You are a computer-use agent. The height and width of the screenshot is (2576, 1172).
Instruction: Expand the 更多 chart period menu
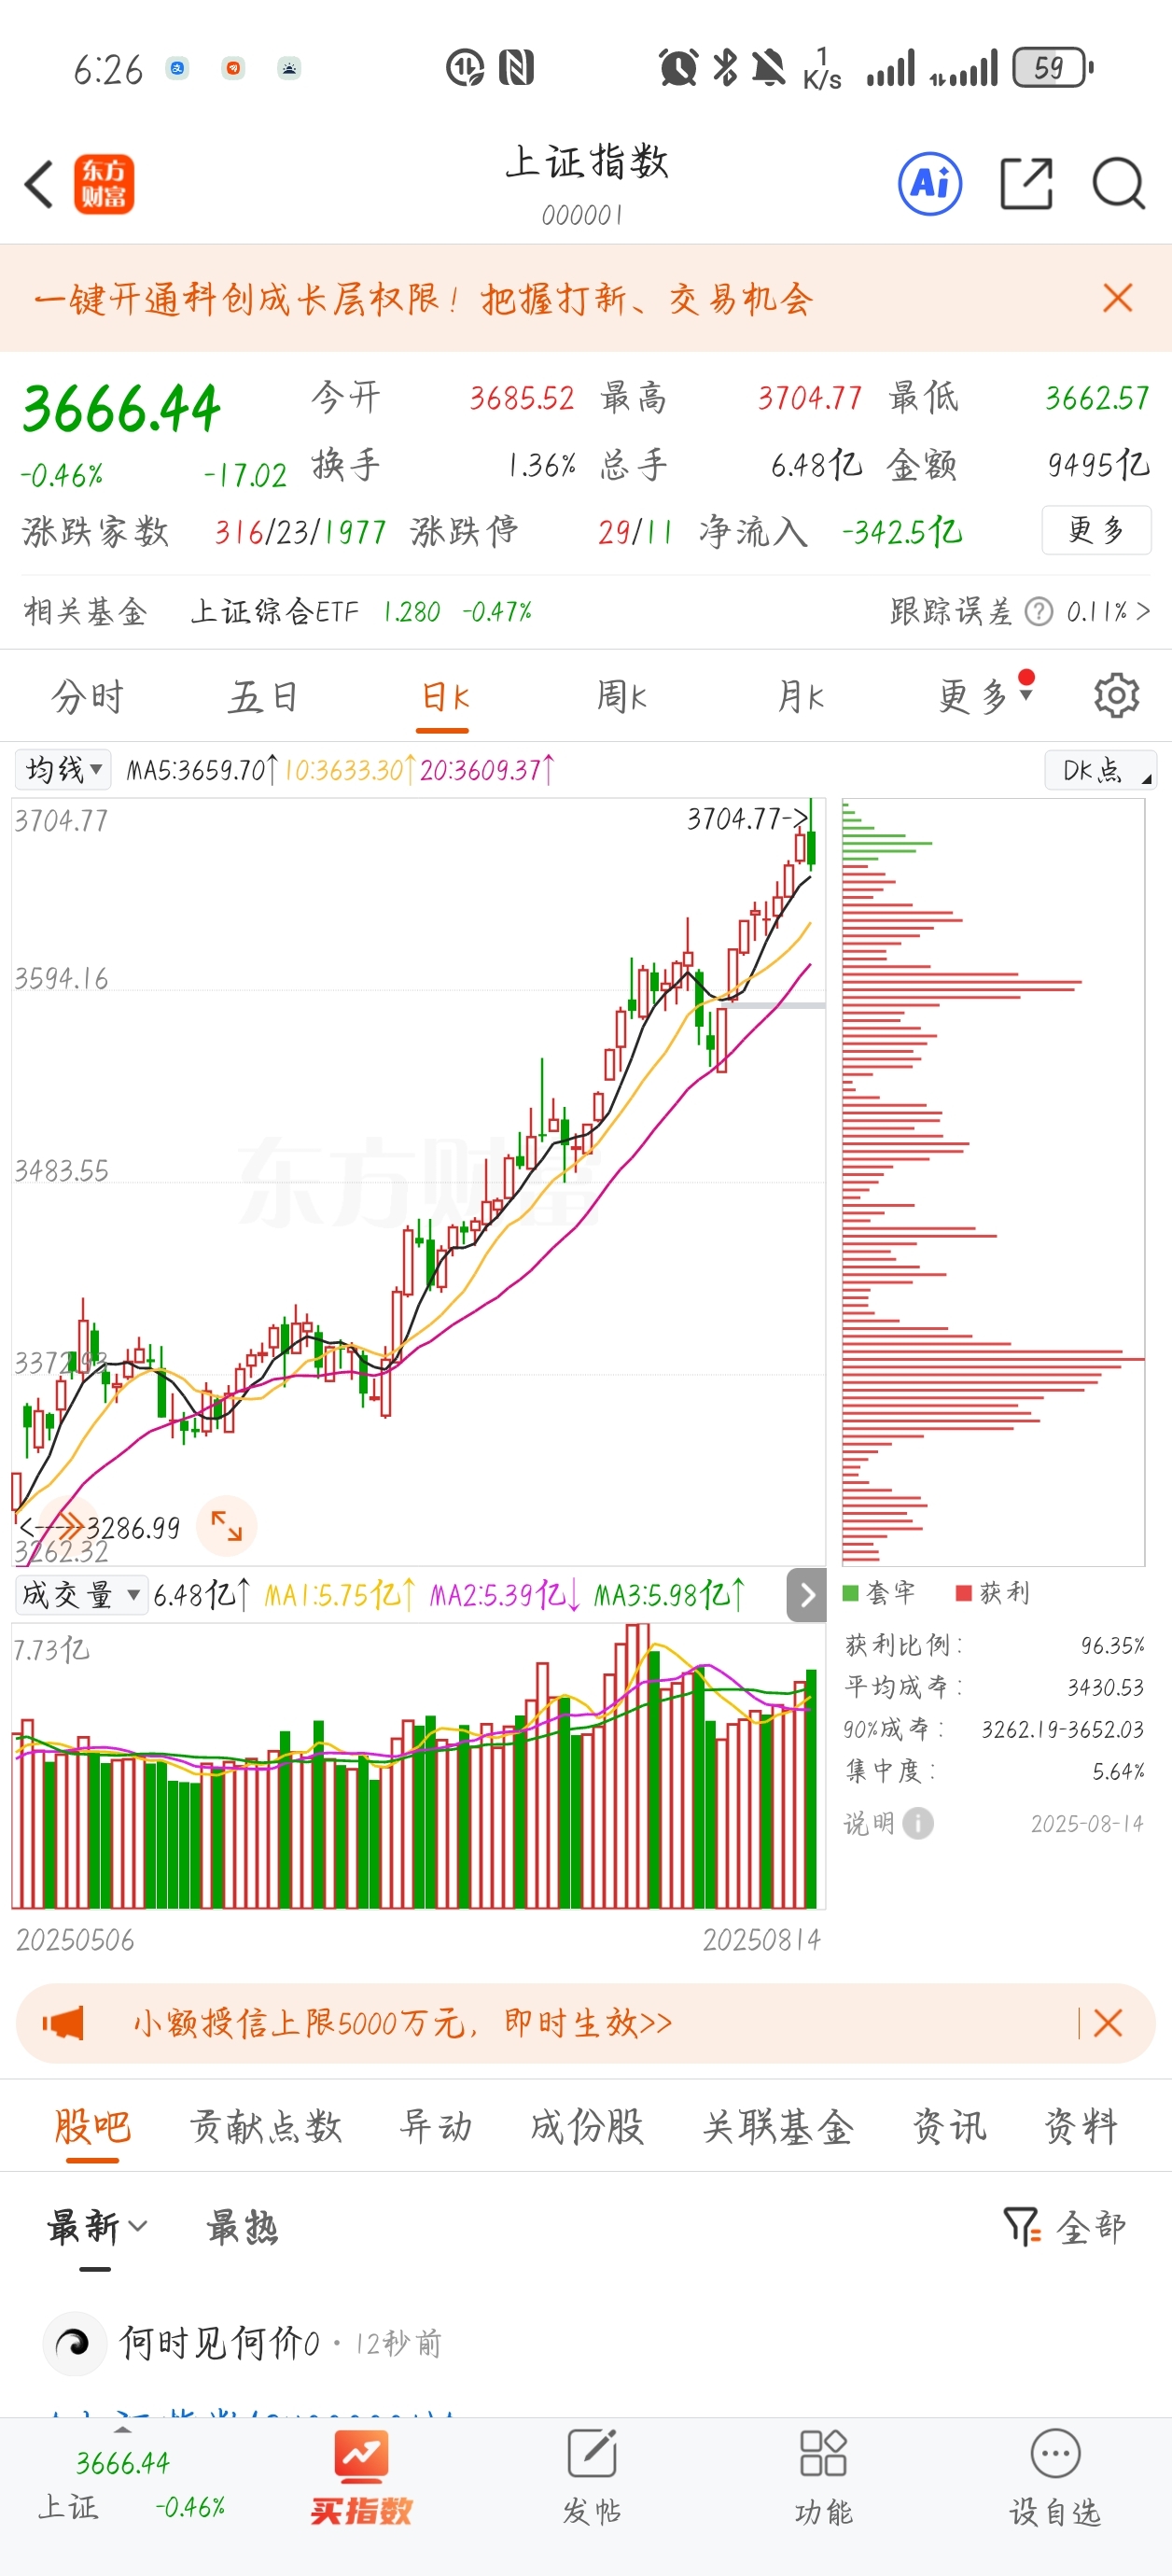tap(985, 695)
